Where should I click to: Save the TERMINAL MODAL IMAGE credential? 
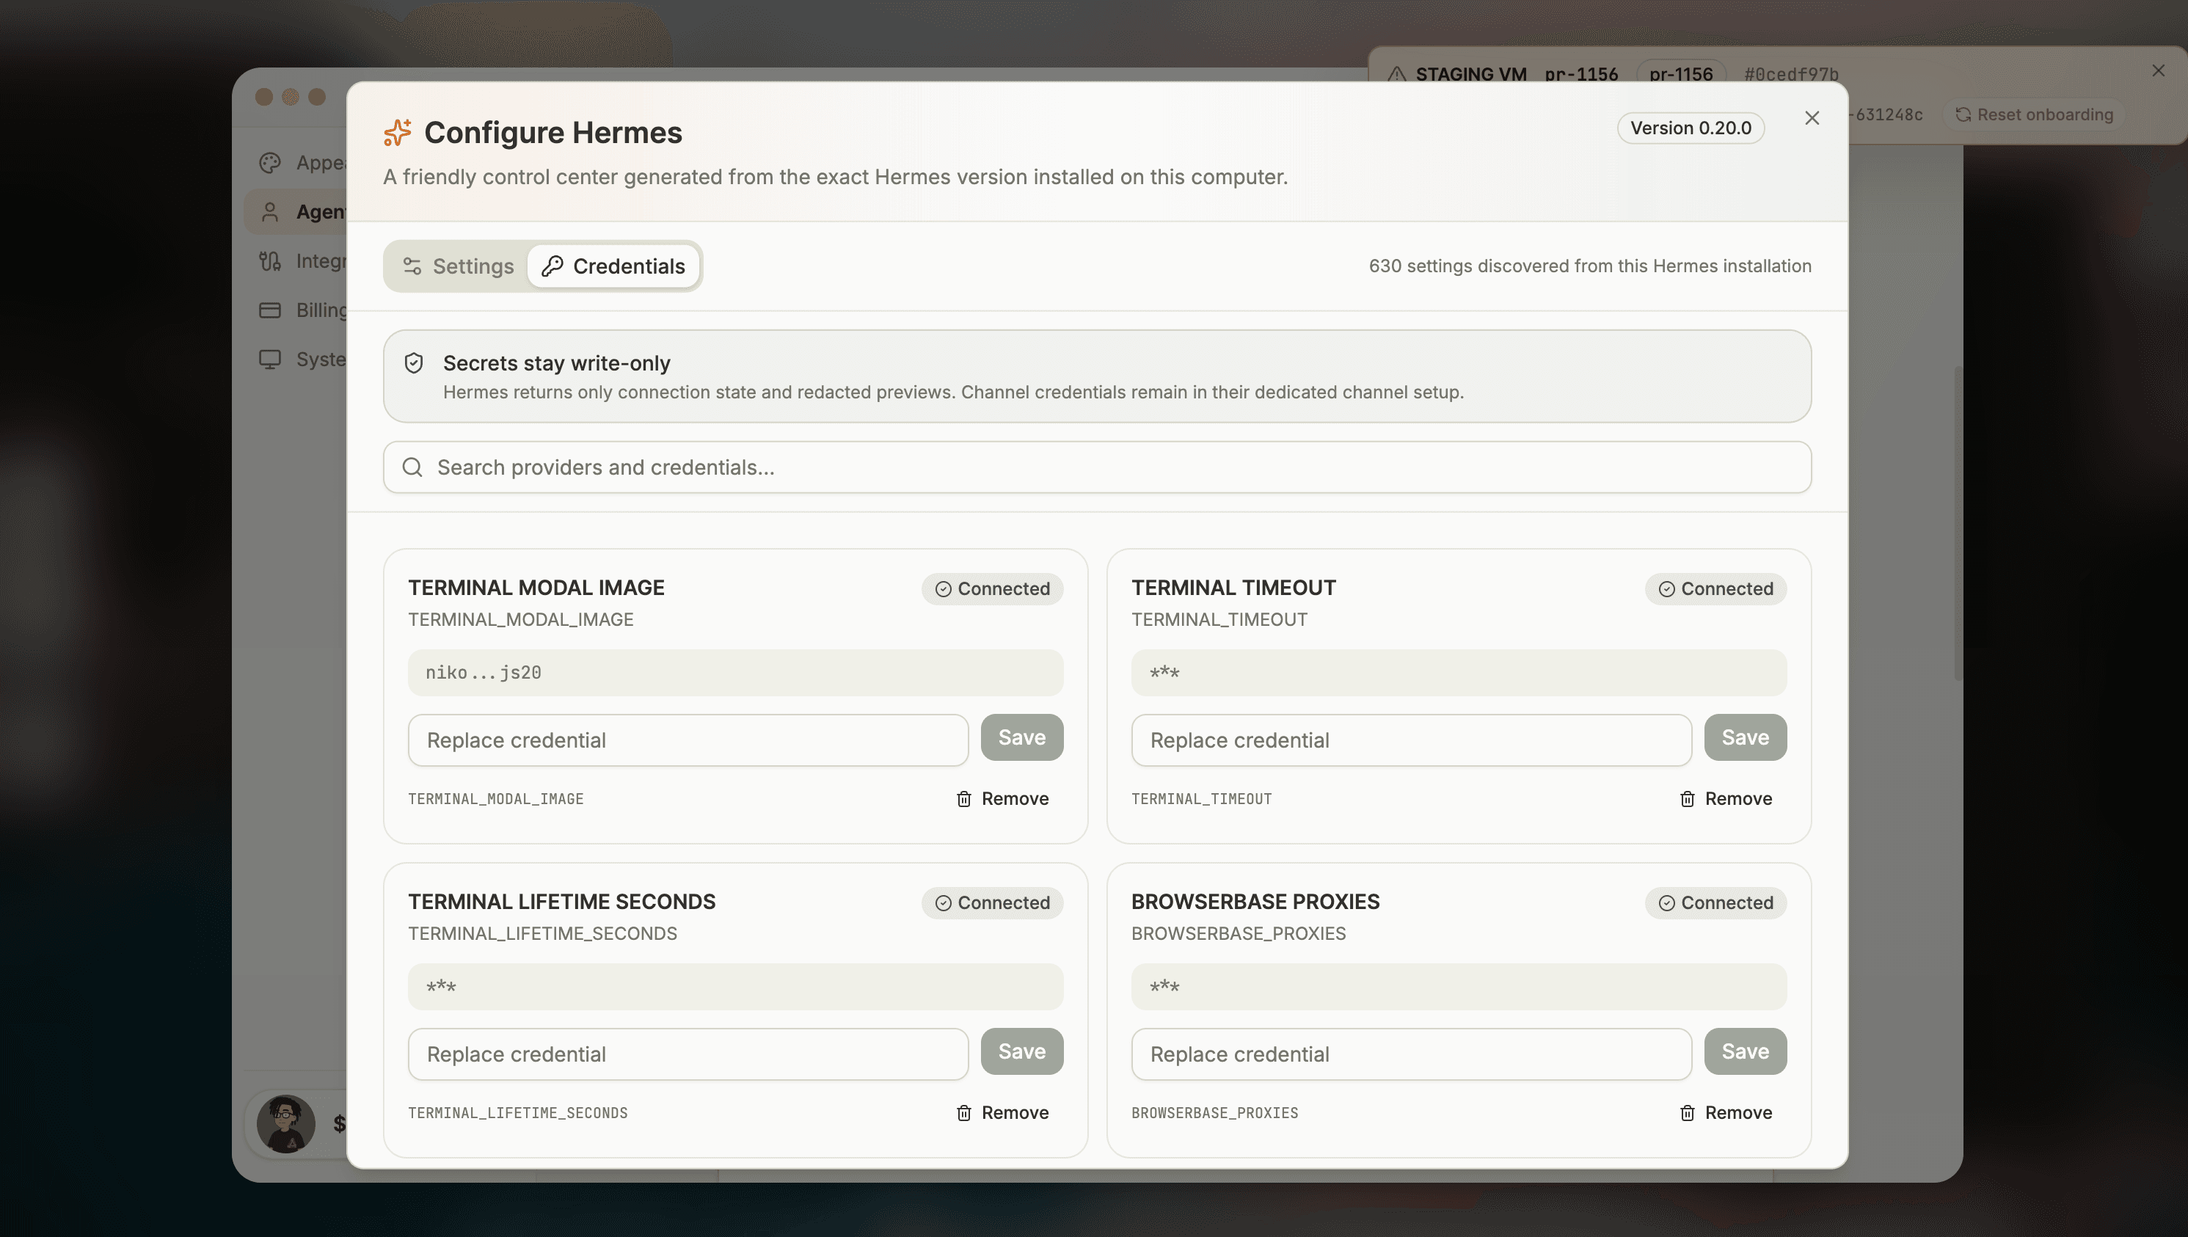point(1022,737)
